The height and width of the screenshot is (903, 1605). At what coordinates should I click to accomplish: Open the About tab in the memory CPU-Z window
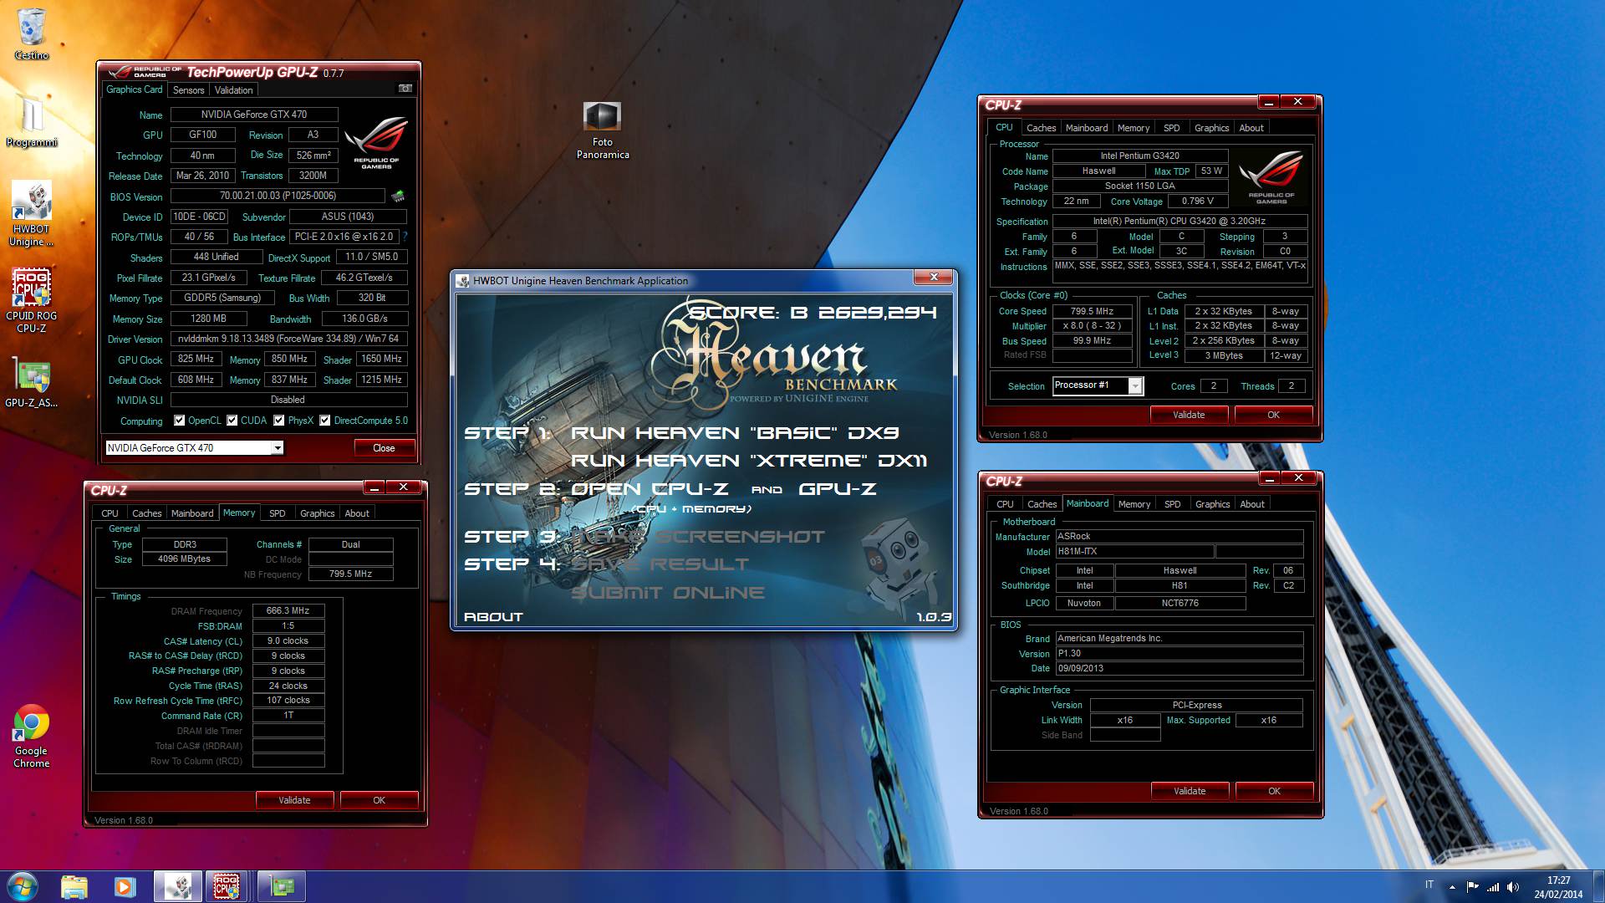pyautogui.click(x=357, y=513)
